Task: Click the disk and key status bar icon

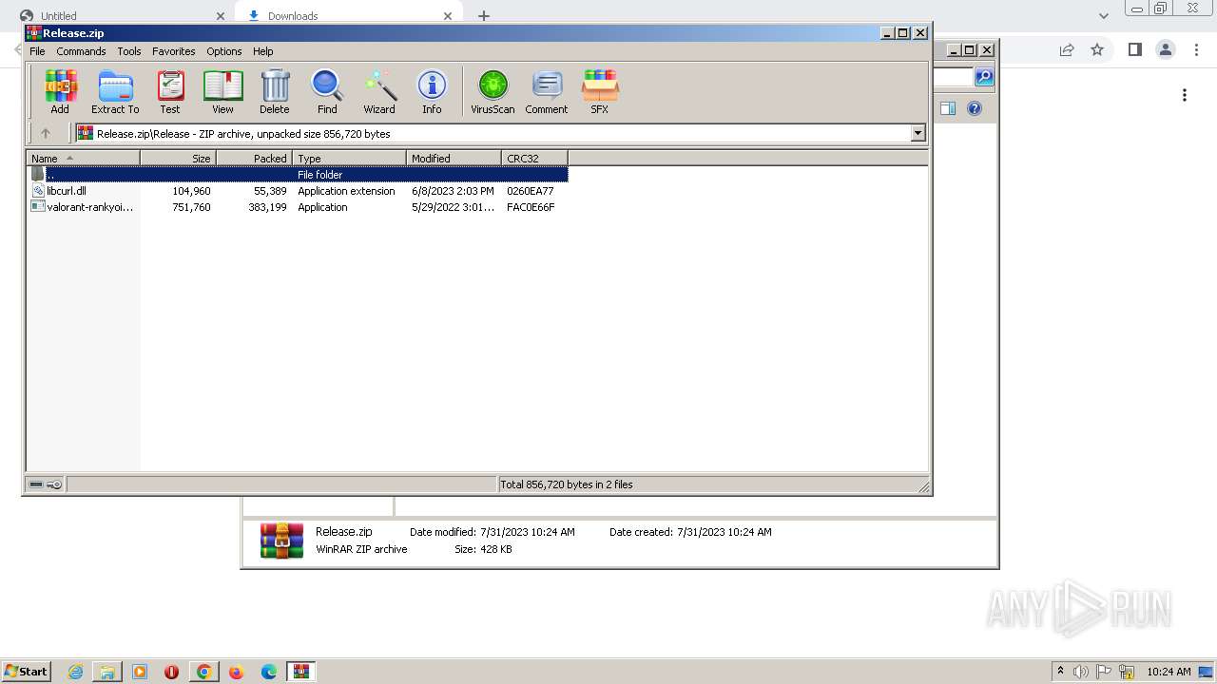Action: point(46,484)
